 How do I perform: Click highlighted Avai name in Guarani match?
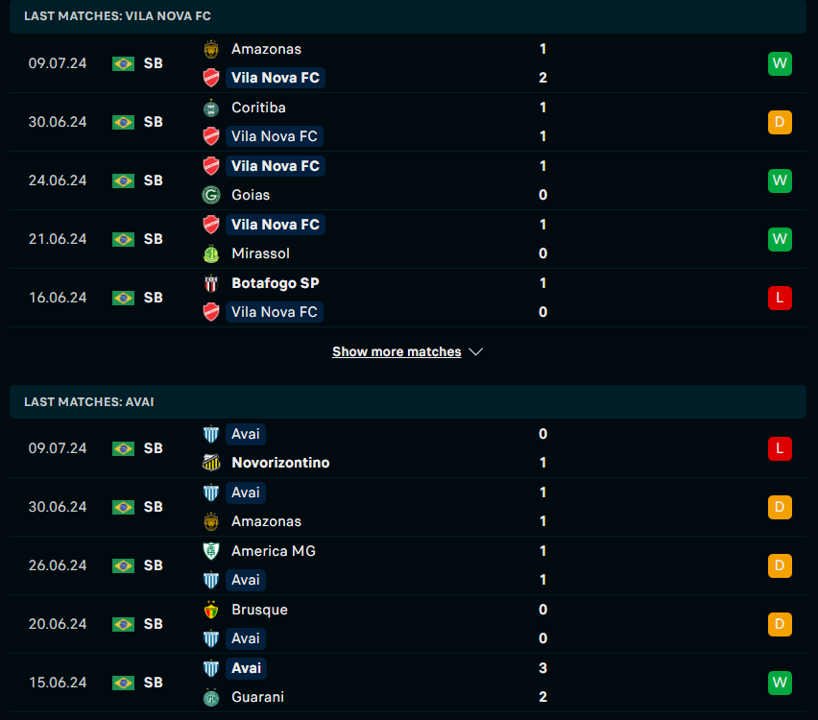coord(246,668)
